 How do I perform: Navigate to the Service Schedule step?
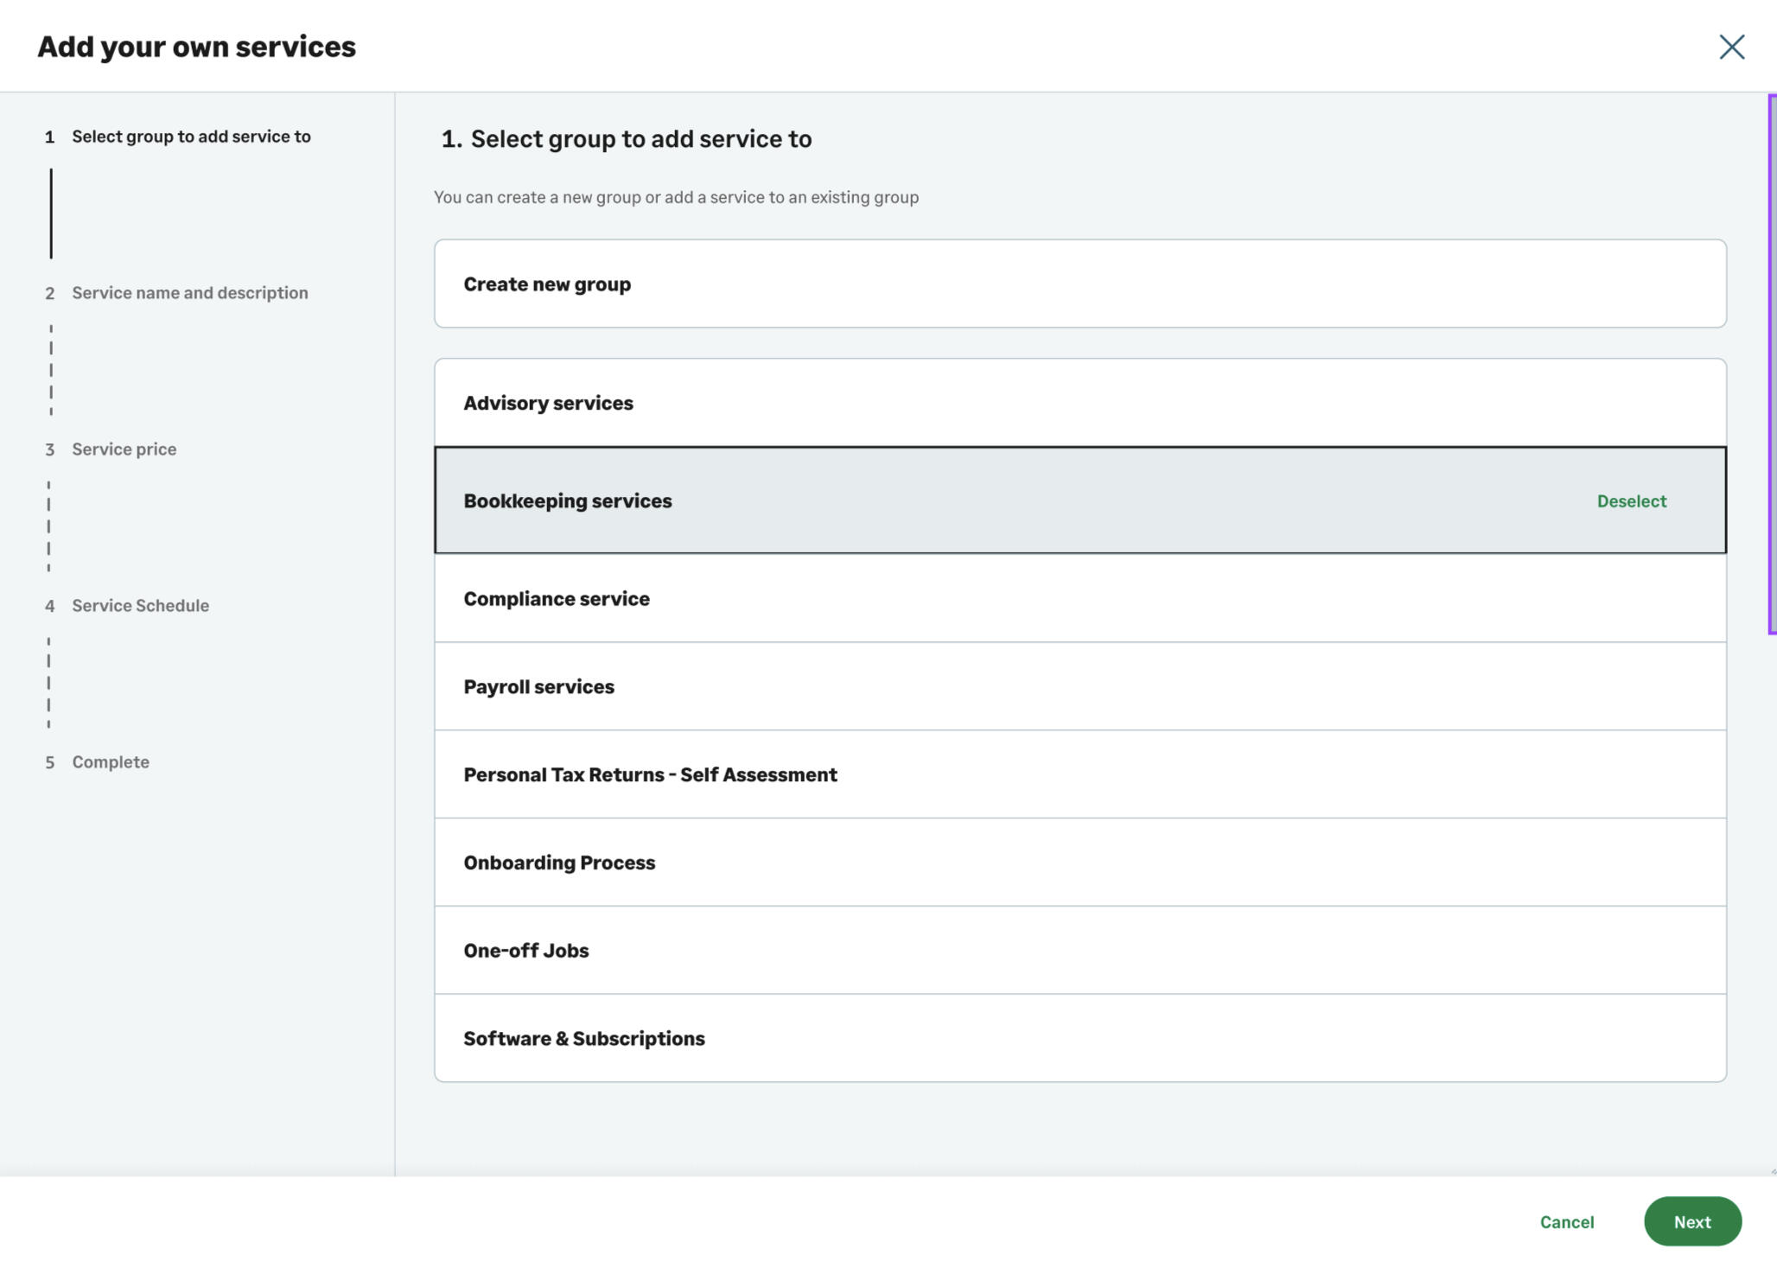pos(140,606)
